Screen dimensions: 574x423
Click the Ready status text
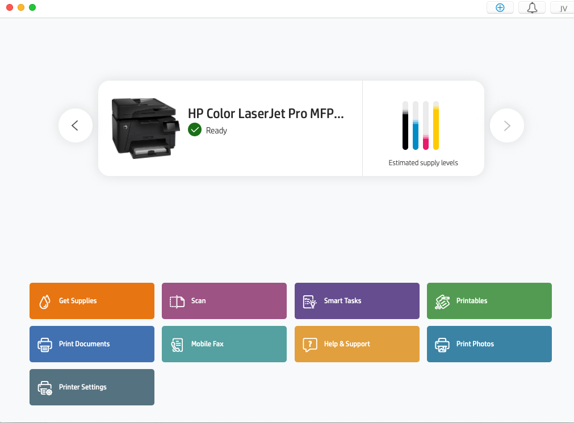tap(216, 131)
